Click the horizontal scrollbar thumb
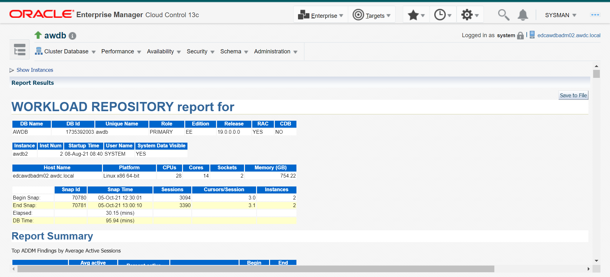 256,269
